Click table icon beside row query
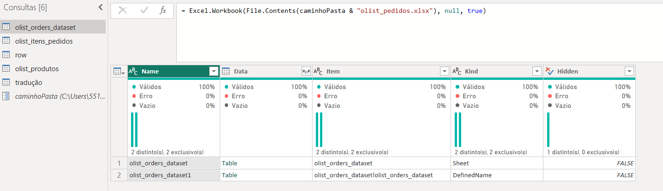Viewport: 663px width, 191px height. (x=6, y=55)
